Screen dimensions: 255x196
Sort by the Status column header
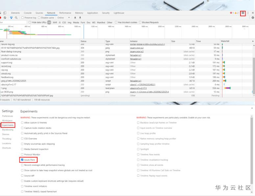point(92,41)
